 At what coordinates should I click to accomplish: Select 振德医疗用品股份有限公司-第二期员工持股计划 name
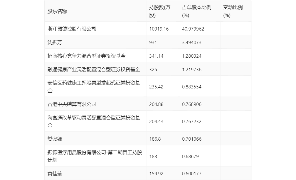click(95, 156)
